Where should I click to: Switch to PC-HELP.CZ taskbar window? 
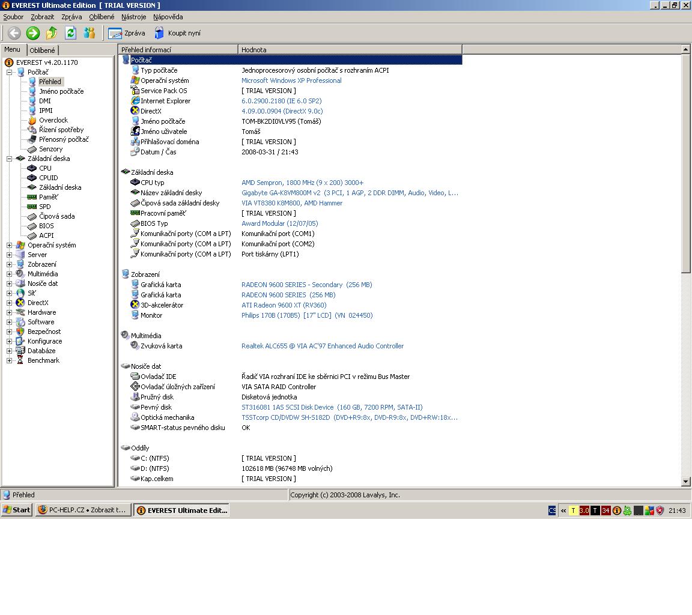point(83,510)
